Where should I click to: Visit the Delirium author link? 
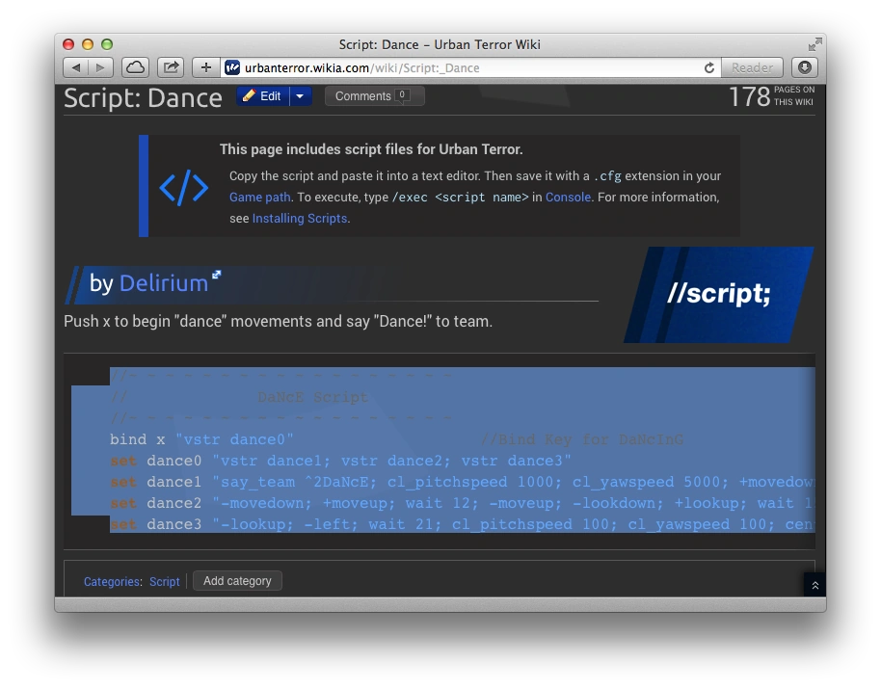pos(164,283)
